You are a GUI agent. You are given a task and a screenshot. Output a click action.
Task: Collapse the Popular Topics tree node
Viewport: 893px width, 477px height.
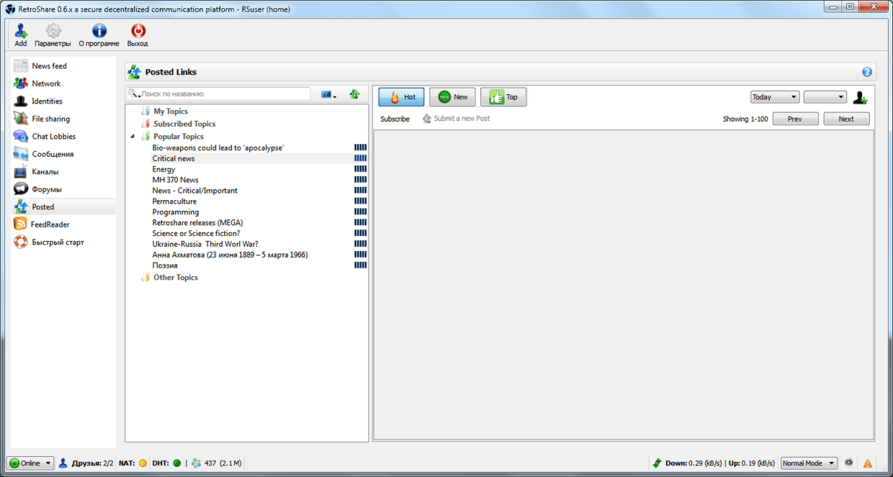tap(133, 137)
